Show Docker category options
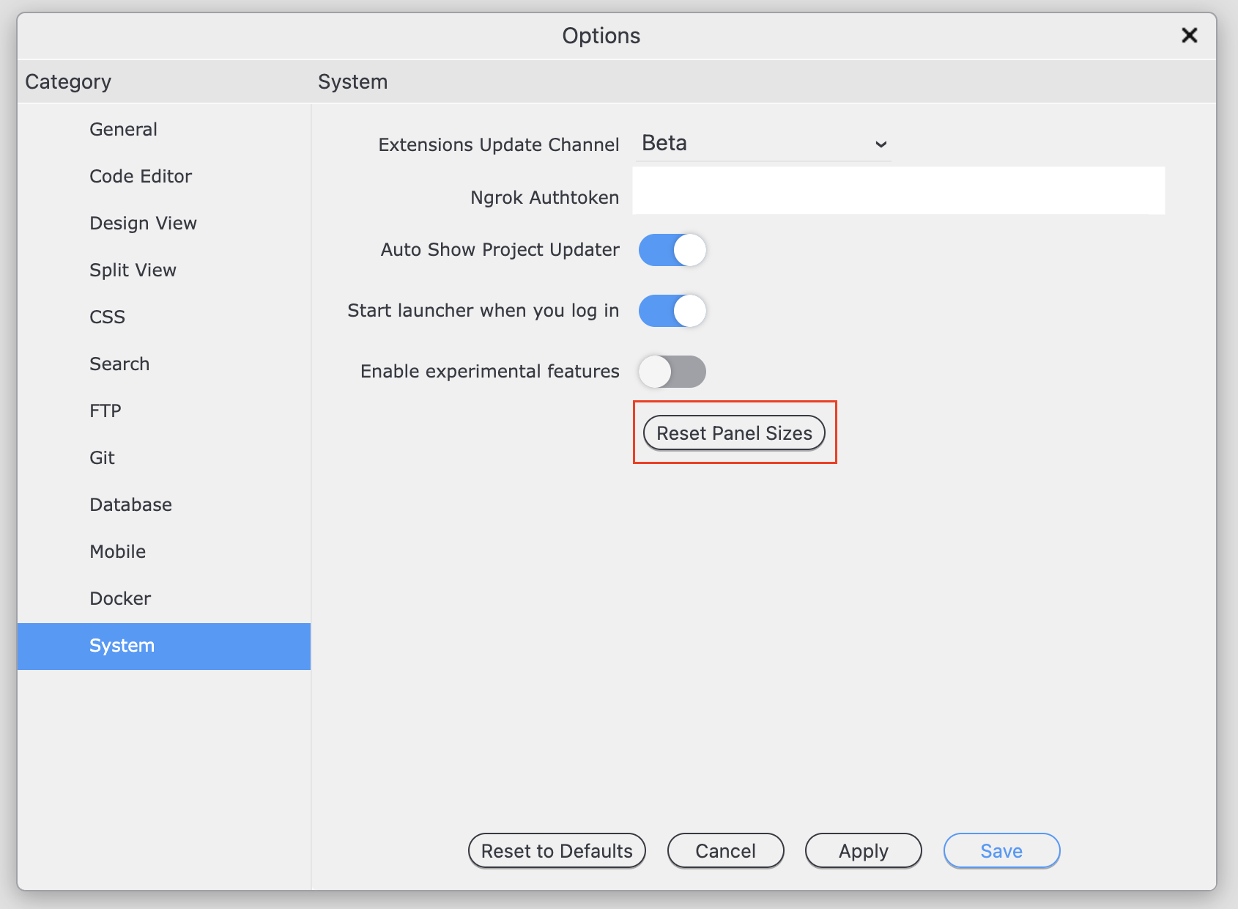The width and height of the screenshot is (1238, 909). pos(120,599)
